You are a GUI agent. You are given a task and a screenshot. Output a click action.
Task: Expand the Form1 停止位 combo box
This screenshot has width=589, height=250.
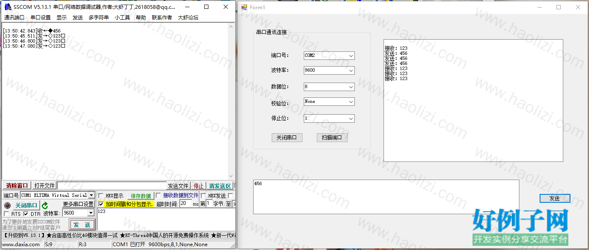pos(351,118)
